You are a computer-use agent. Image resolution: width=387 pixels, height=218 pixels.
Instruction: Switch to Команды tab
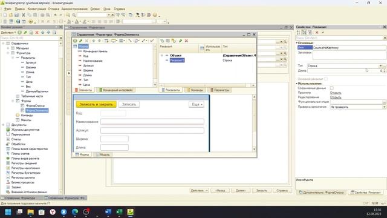coord(195,90)
